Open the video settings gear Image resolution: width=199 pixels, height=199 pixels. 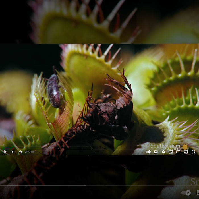[163, 152]
